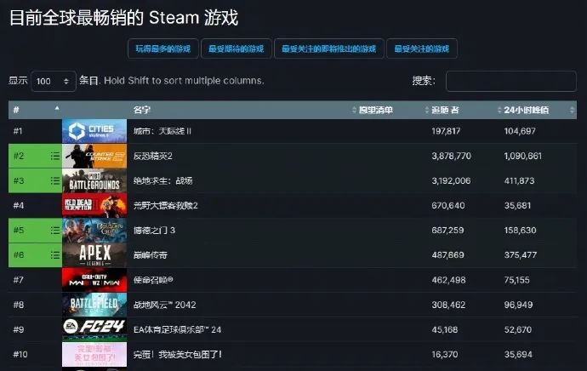Switch to the 玩得最多的游戏 tab
This screenshot has width=587, height=371.
click(162, 49)
